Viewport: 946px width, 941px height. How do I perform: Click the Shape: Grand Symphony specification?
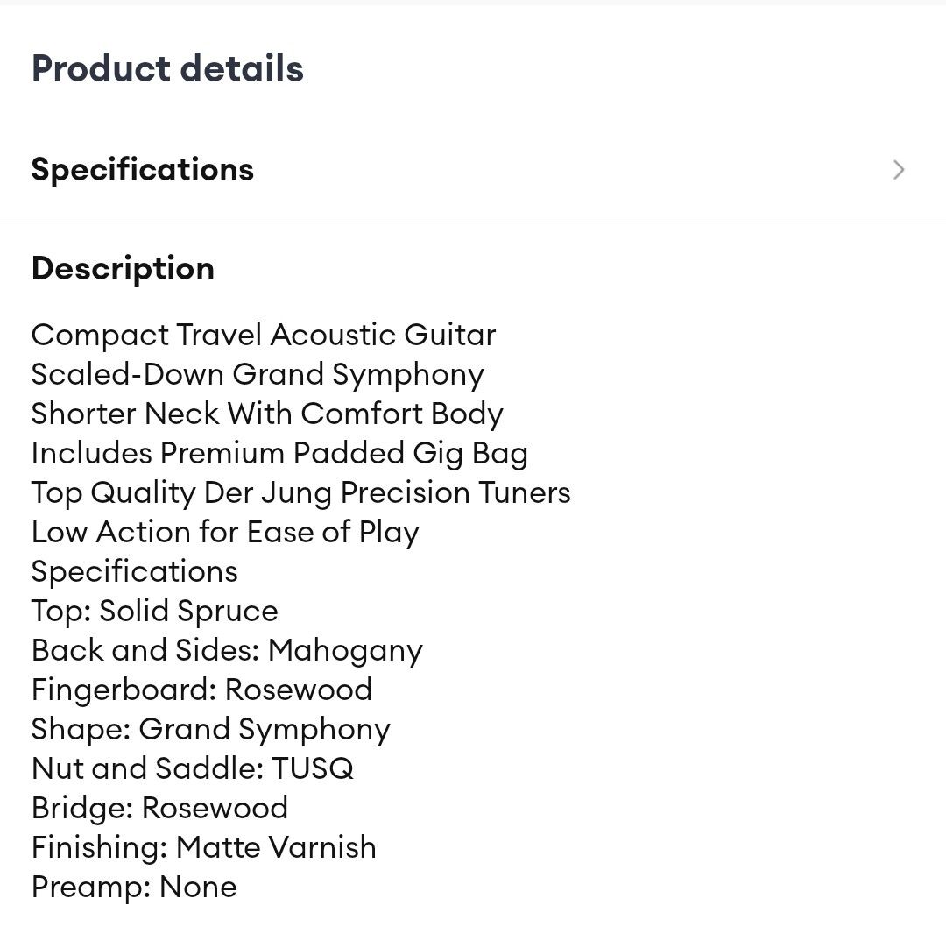pyautogui.click(x=210, y=729)
